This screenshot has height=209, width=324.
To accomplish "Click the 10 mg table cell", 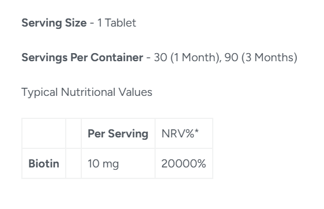I will pos(118,163).
